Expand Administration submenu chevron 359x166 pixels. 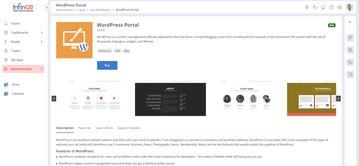[x=41, y=69]
